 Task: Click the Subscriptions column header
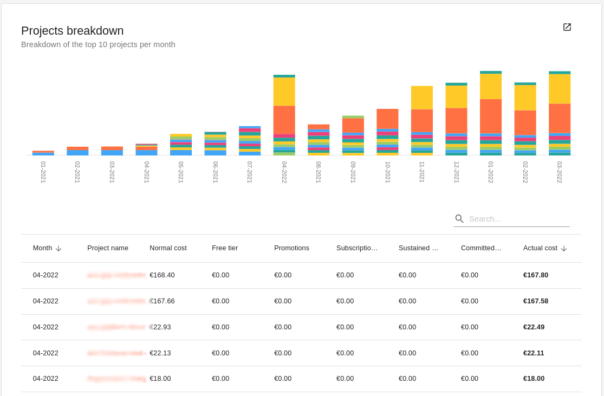pos(357,248)
